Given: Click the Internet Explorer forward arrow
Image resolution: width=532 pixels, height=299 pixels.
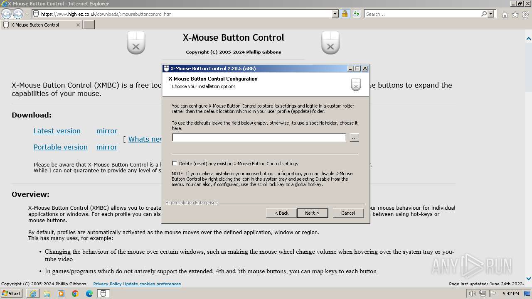Looking at the screenshot, I should pyautogui.click(x=18, y=14).
